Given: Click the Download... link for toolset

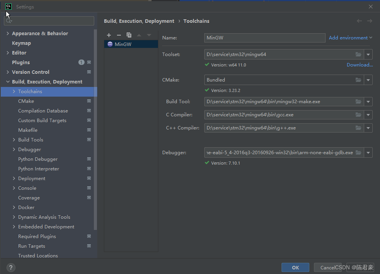Looking at the screenshot, I should [x=360, y=65].
